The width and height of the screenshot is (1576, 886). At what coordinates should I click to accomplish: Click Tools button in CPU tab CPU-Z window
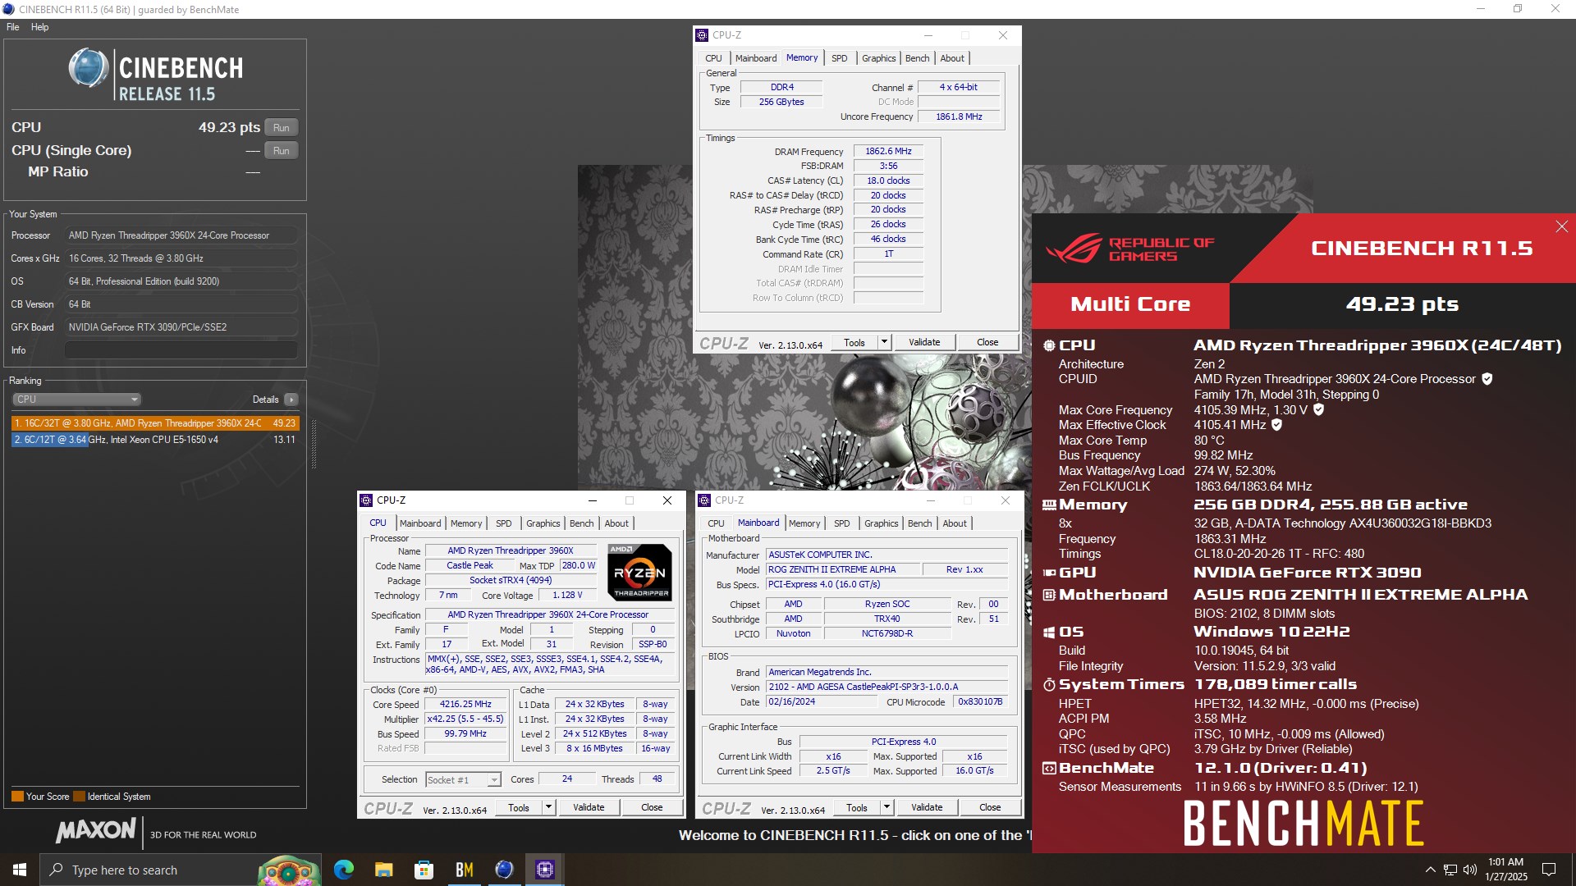tap(519, 807)
